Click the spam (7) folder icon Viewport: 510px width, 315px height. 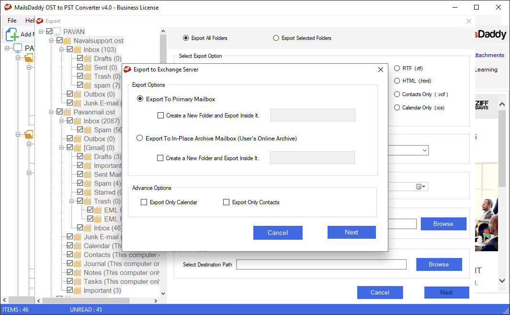click(88, 85)
